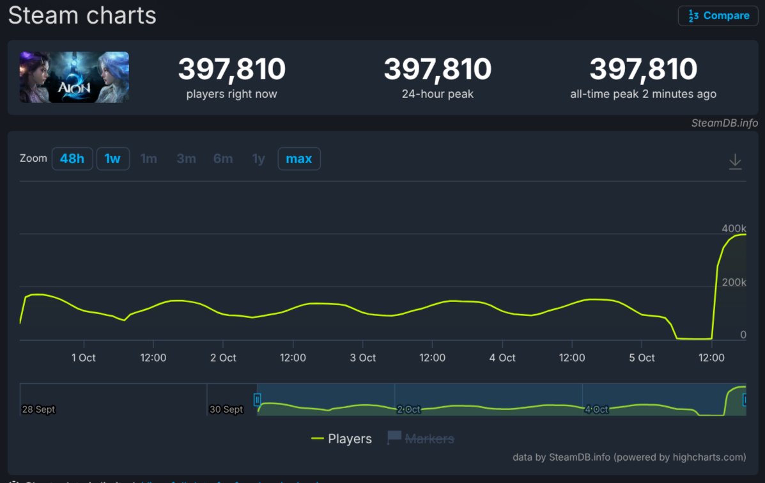The image size is (765, 483).
Task: Click the chart download icon
Action: click(735, 161)
